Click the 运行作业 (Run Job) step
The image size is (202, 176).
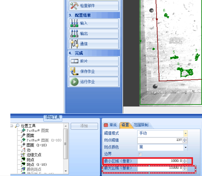pyautogui.click(x=93, y=82)
